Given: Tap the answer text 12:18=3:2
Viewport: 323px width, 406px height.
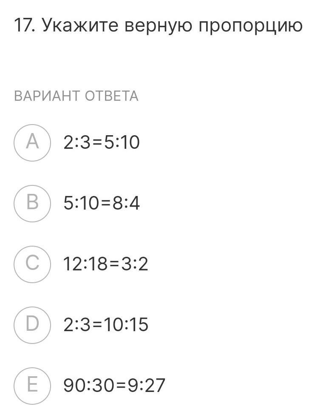Looking at the screenshot, I should pos(105,264).
